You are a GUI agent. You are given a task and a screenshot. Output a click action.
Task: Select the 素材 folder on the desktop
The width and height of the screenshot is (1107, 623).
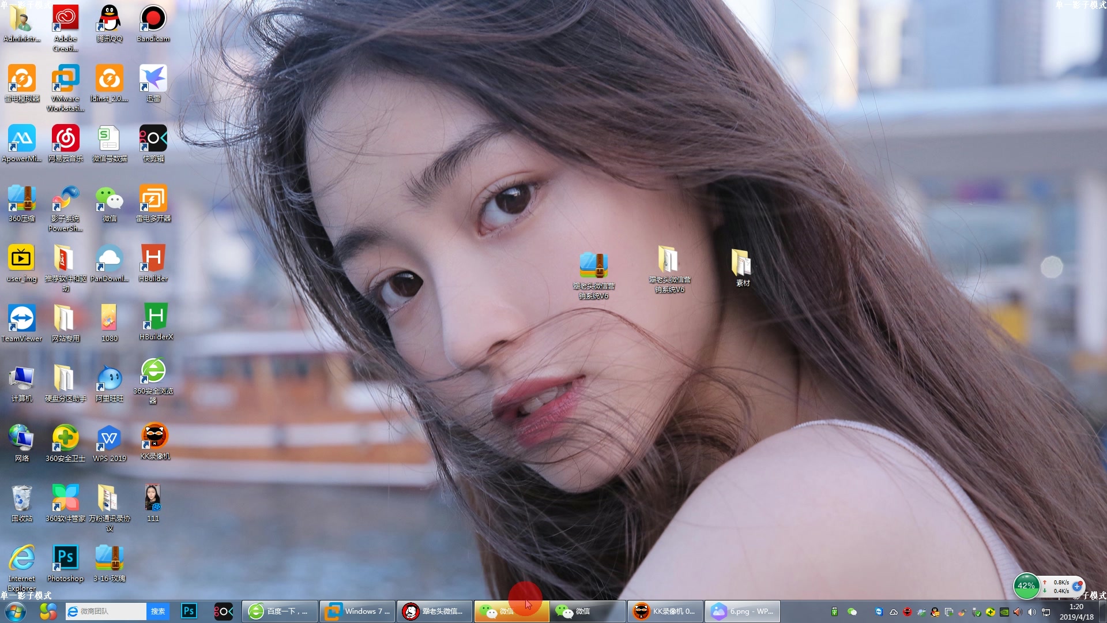click(x=742, y=268)
